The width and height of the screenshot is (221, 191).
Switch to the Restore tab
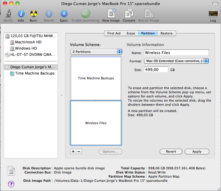point(167,33)
